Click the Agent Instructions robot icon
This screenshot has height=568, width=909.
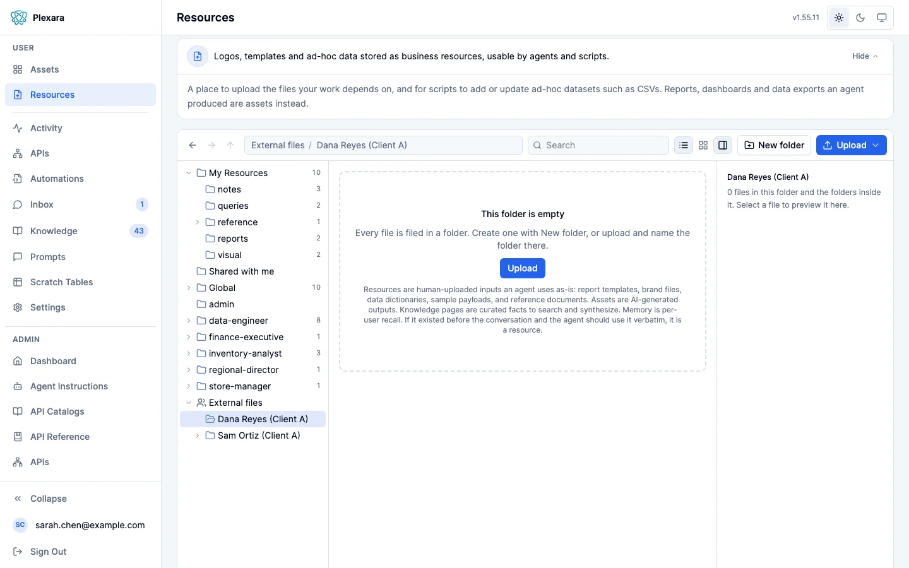coord(18,386)
